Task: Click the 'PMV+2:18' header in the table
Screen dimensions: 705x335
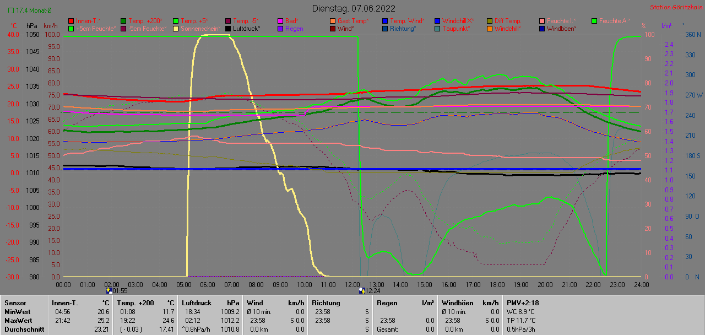Action: [523, 303]
